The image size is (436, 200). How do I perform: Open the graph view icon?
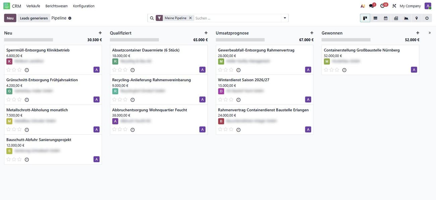406,18
